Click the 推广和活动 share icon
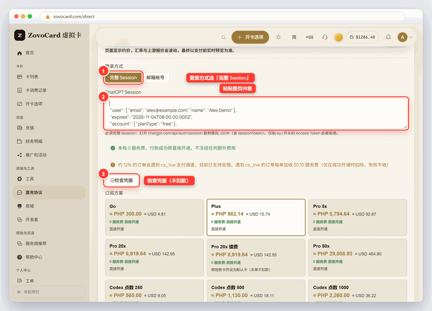Image resolution: width=432 pixels, height=311 pixels. (20, 155)
